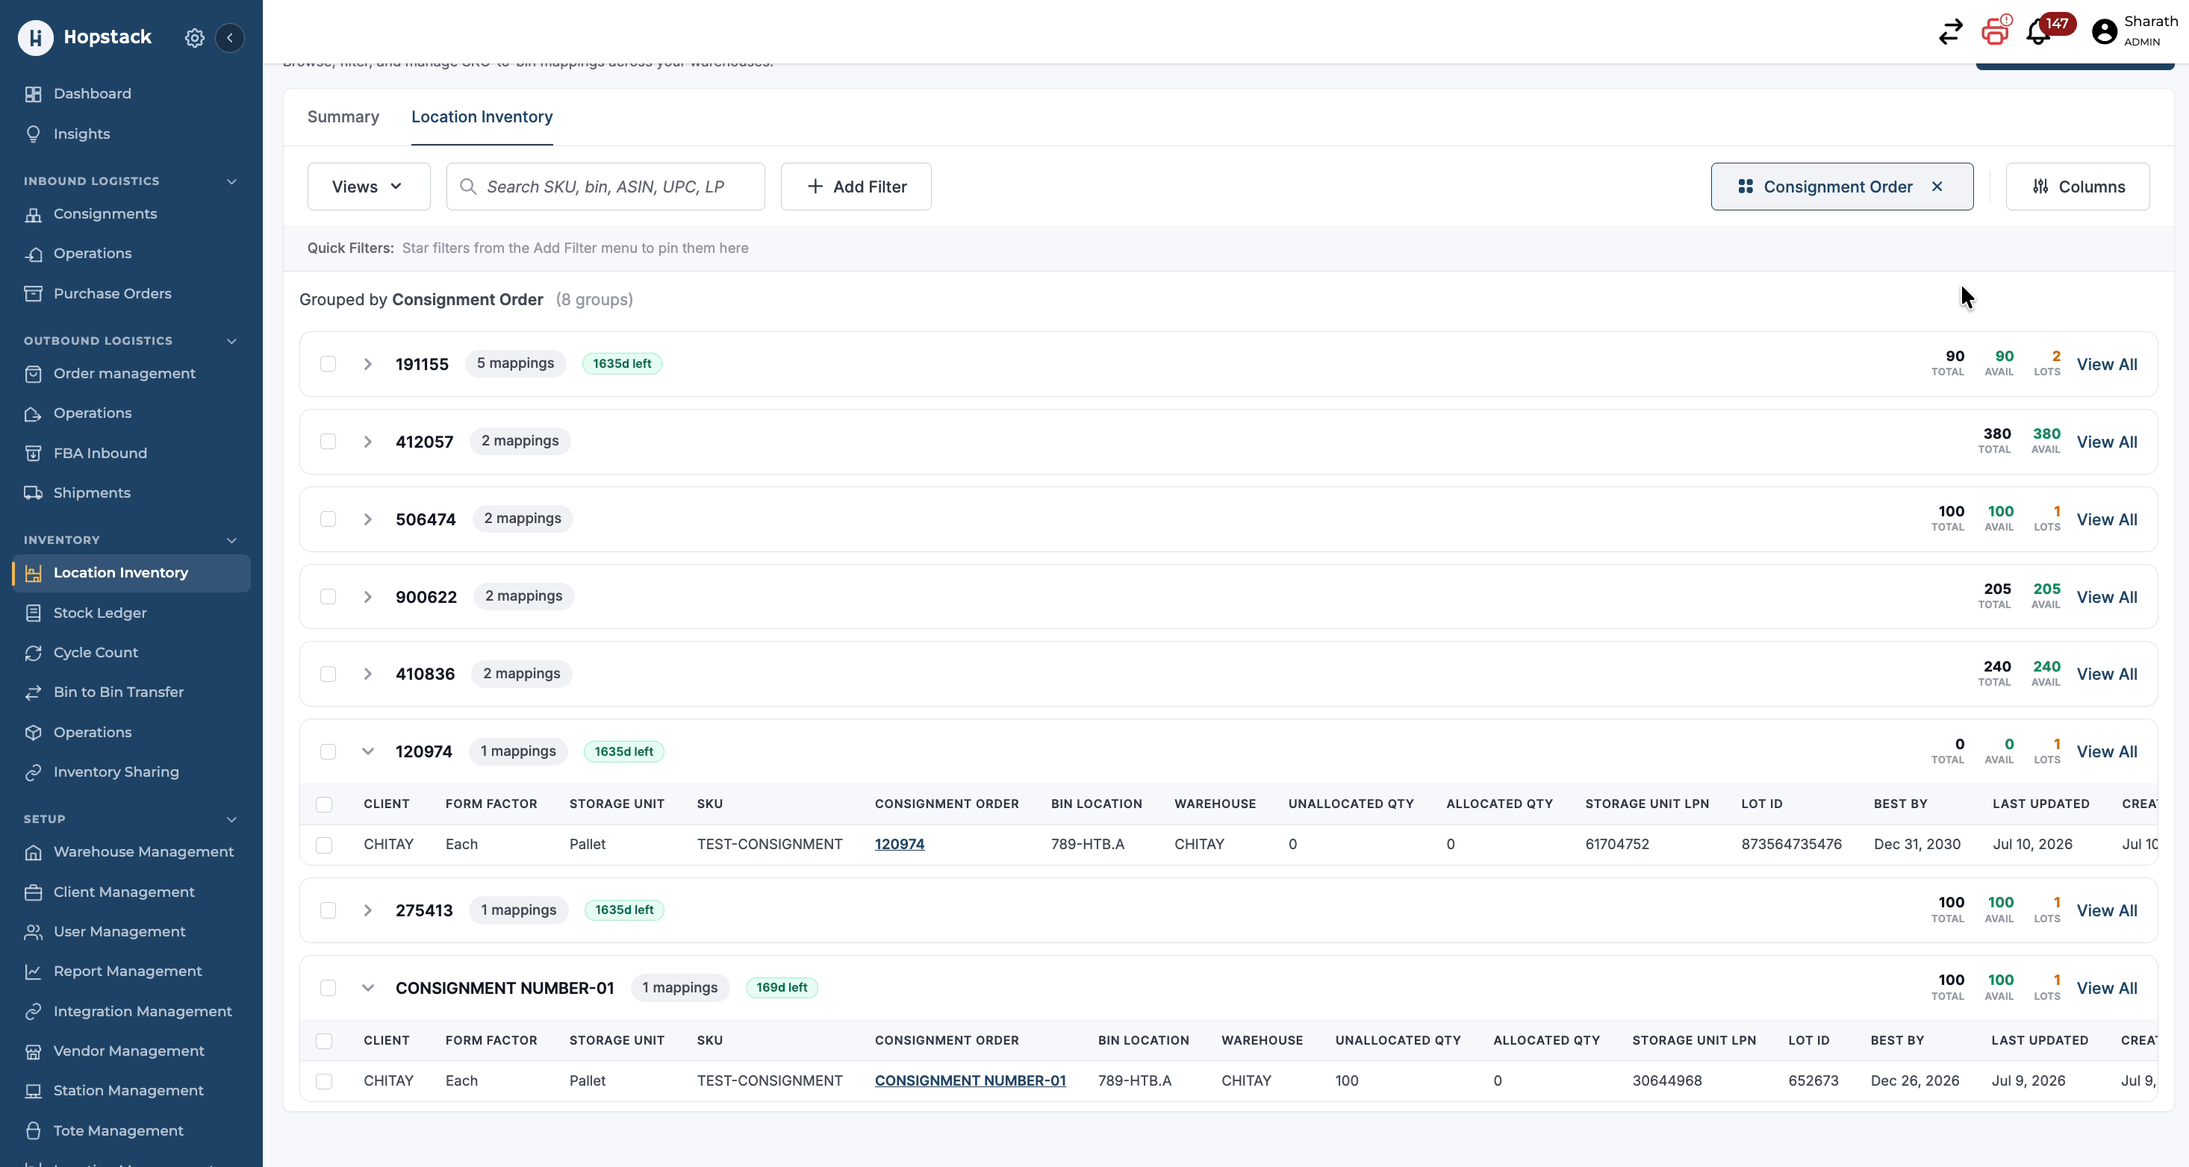Screen dimensions: 2189x1167
Task: Click the Dashboard icon in sidebar
Action: tap(33, 93)
